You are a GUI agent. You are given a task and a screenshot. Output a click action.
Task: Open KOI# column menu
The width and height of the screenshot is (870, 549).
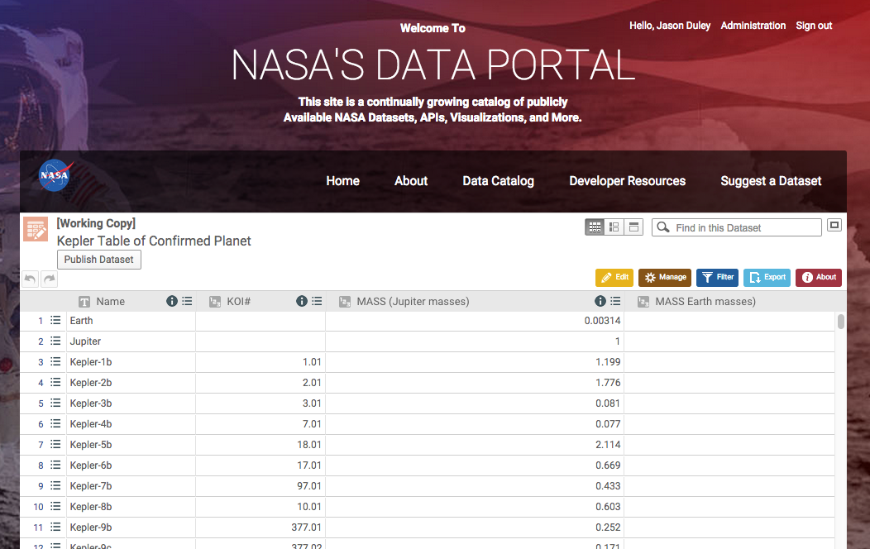317,301
